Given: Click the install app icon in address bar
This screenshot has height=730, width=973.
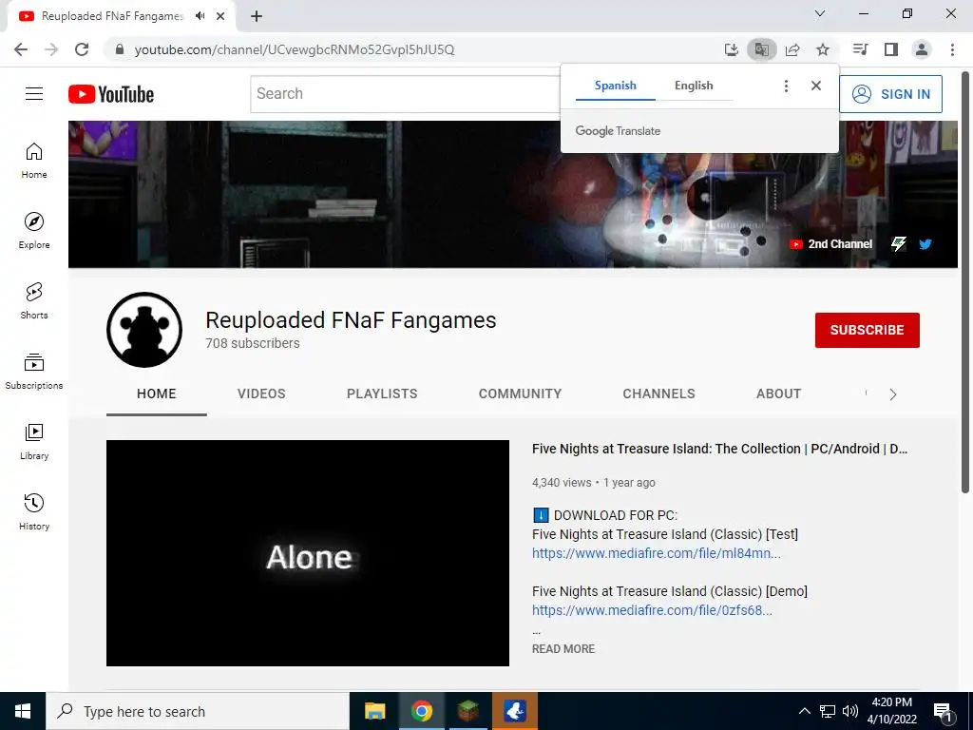Looking at the screenshot, I should coord(732,49).
